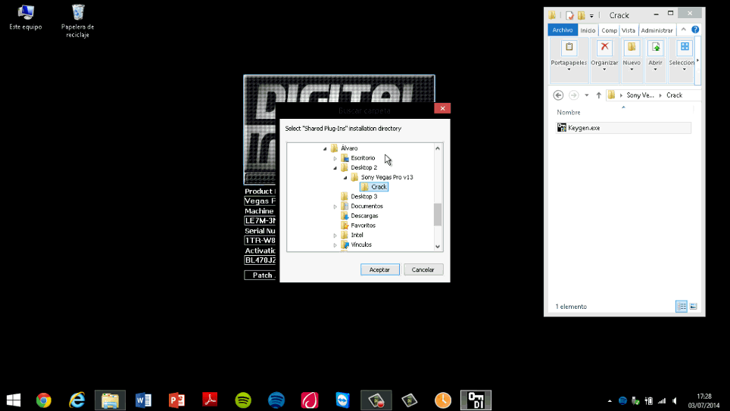Click the folder tree scrollbar up arrow

click(x=438, y=148)
